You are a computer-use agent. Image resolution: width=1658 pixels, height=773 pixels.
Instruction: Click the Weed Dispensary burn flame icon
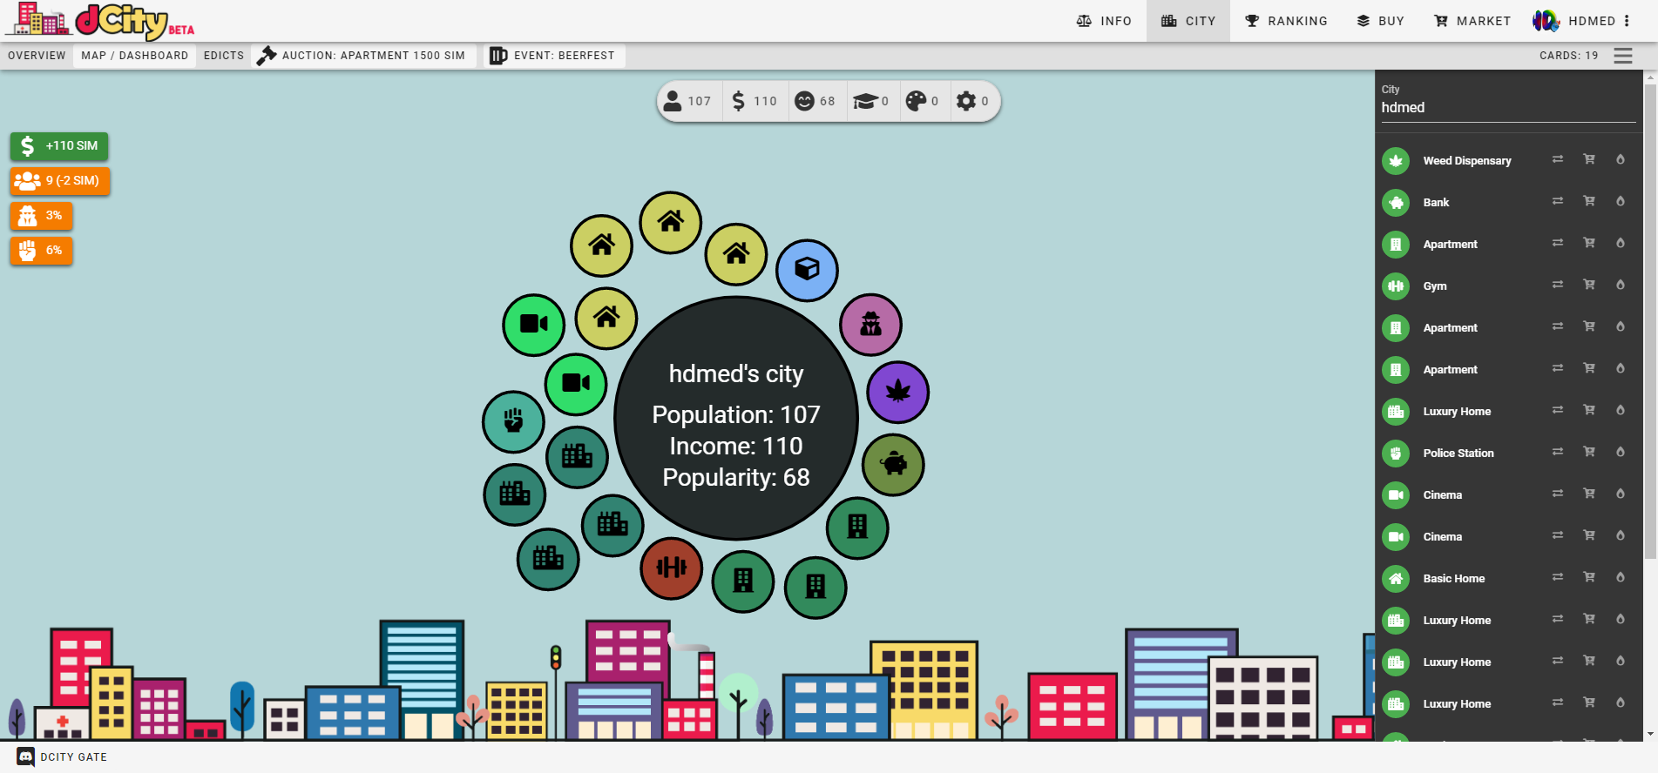point(1621,159)
